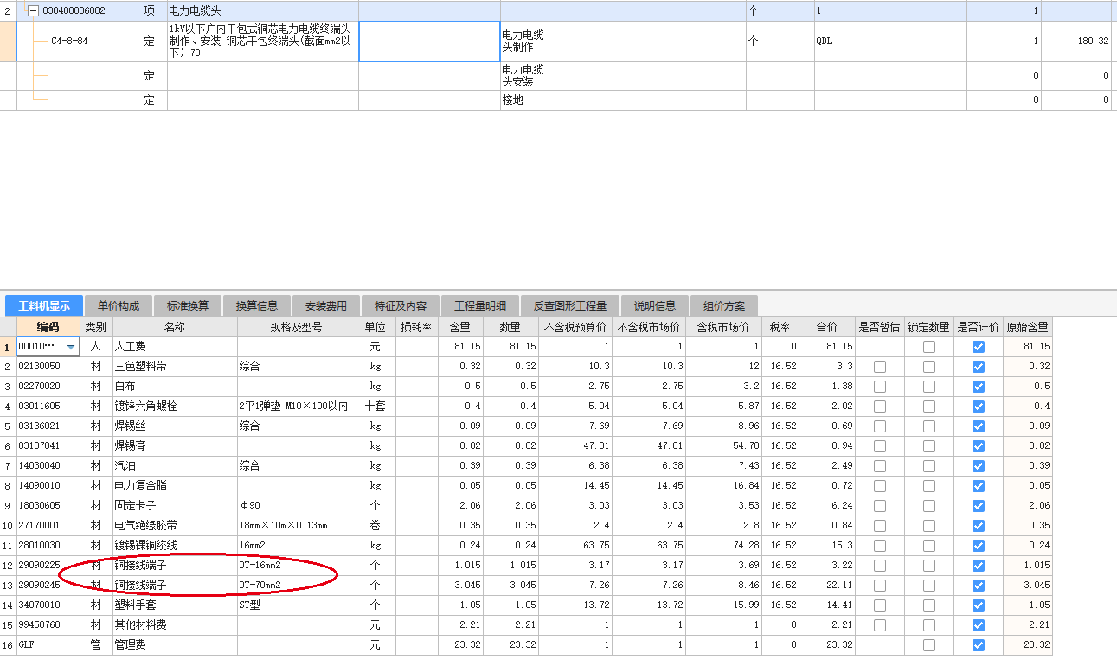Check 锁定数量 for 镀锌六角螺栓
This screenshot has width=1117, height=666.
coord(929,406)
